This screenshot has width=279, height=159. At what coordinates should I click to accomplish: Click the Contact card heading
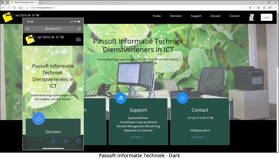coord(200,110)
